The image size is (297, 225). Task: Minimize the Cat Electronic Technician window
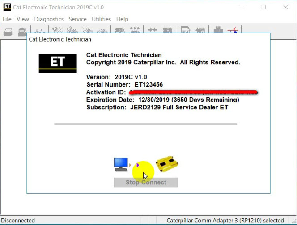click(242, 7)
